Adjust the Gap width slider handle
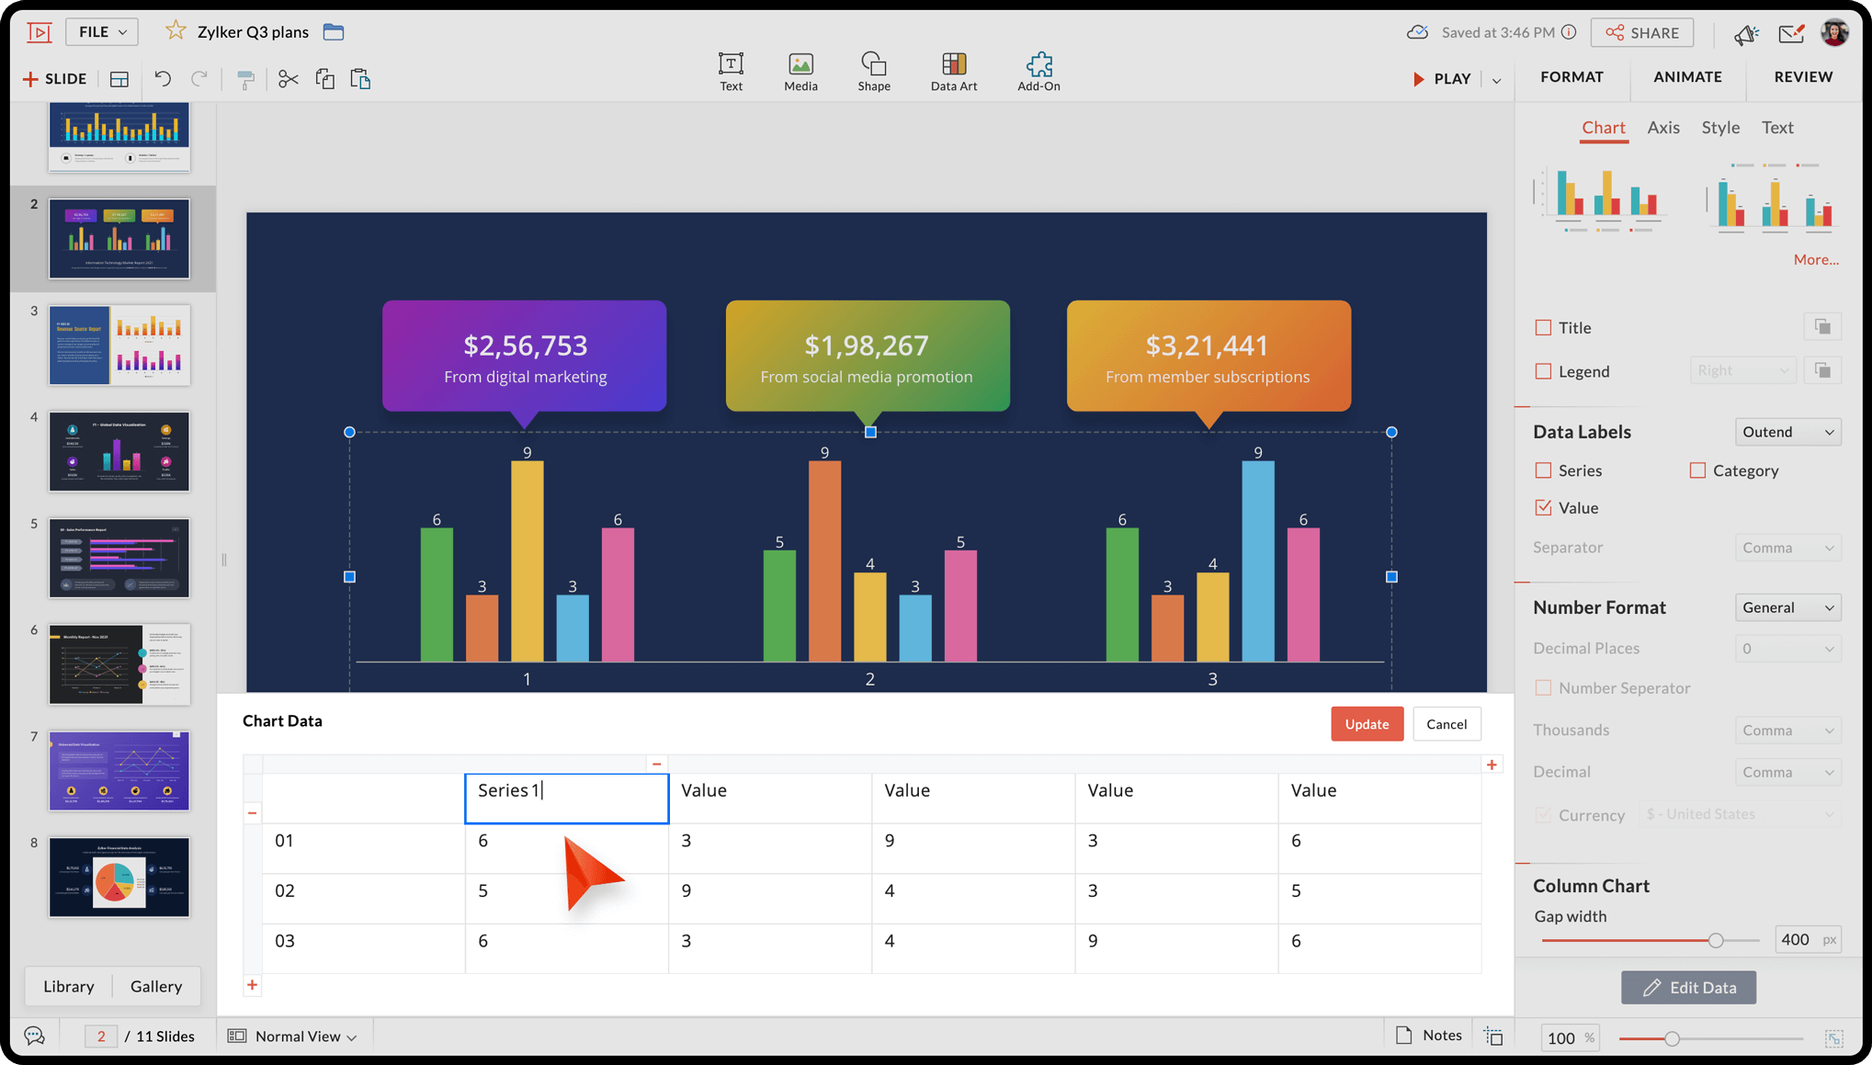Image resolution: width=1872 pixels, height=1065 pixels. click(x=1716, y=940)
